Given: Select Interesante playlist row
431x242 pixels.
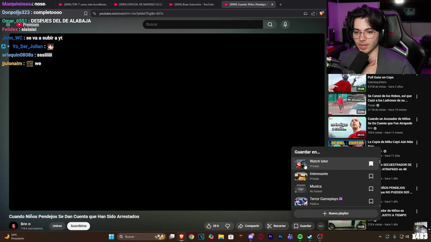Looking at the screenshot, I should click(335, 176).
